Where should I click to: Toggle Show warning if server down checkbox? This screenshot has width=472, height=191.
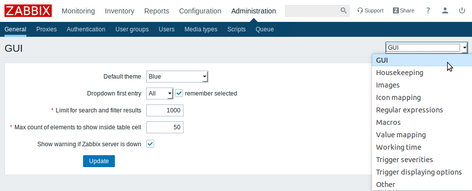[x=150, y=144]
